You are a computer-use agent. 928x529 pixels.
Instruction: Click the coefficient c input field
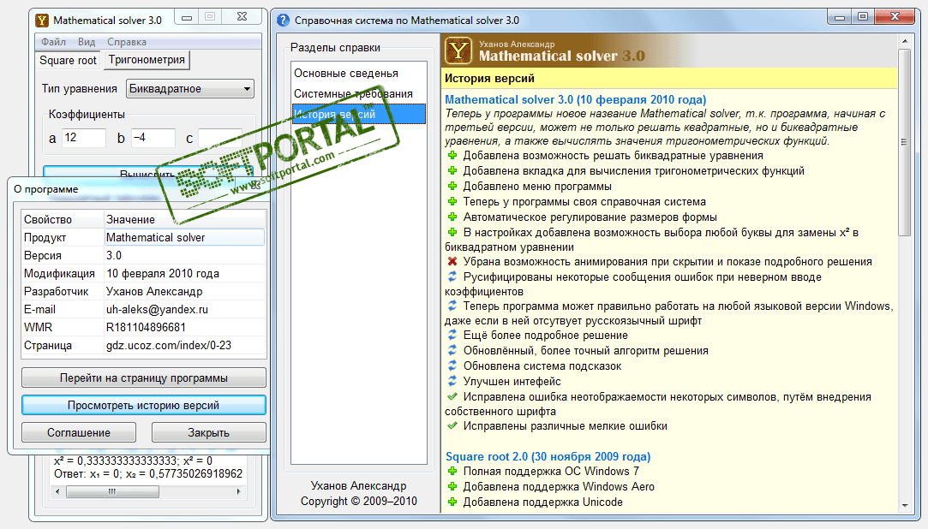point(220,138)
